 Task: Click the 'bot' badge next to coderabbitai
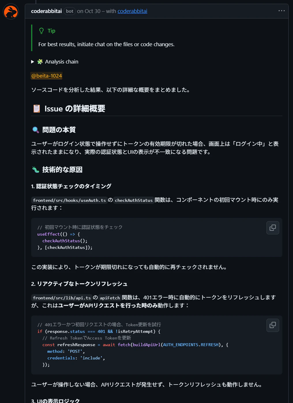[69, 11]
